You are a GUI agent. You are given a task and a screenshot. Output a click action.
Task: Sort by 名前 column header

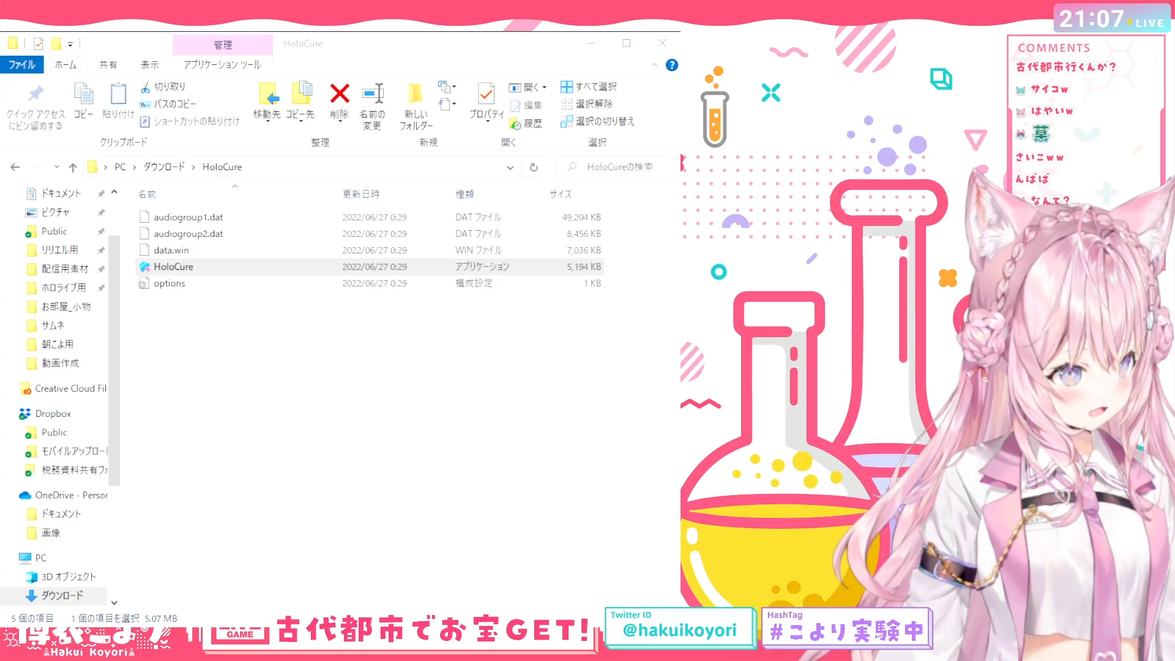tap(147, 194)
